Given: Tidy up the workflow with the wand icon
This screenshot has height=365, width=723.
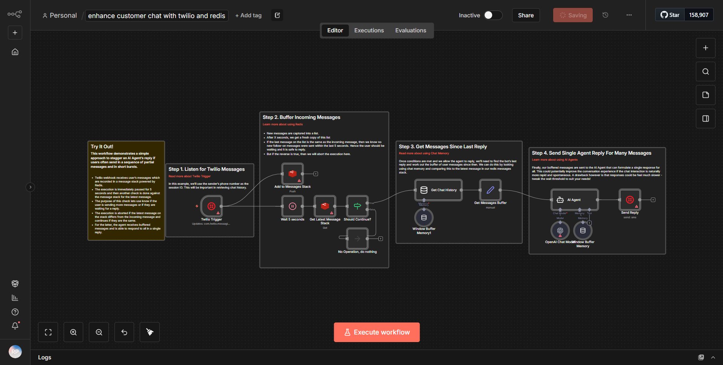Looking at the screenshot, I should [x=149, y=332].
